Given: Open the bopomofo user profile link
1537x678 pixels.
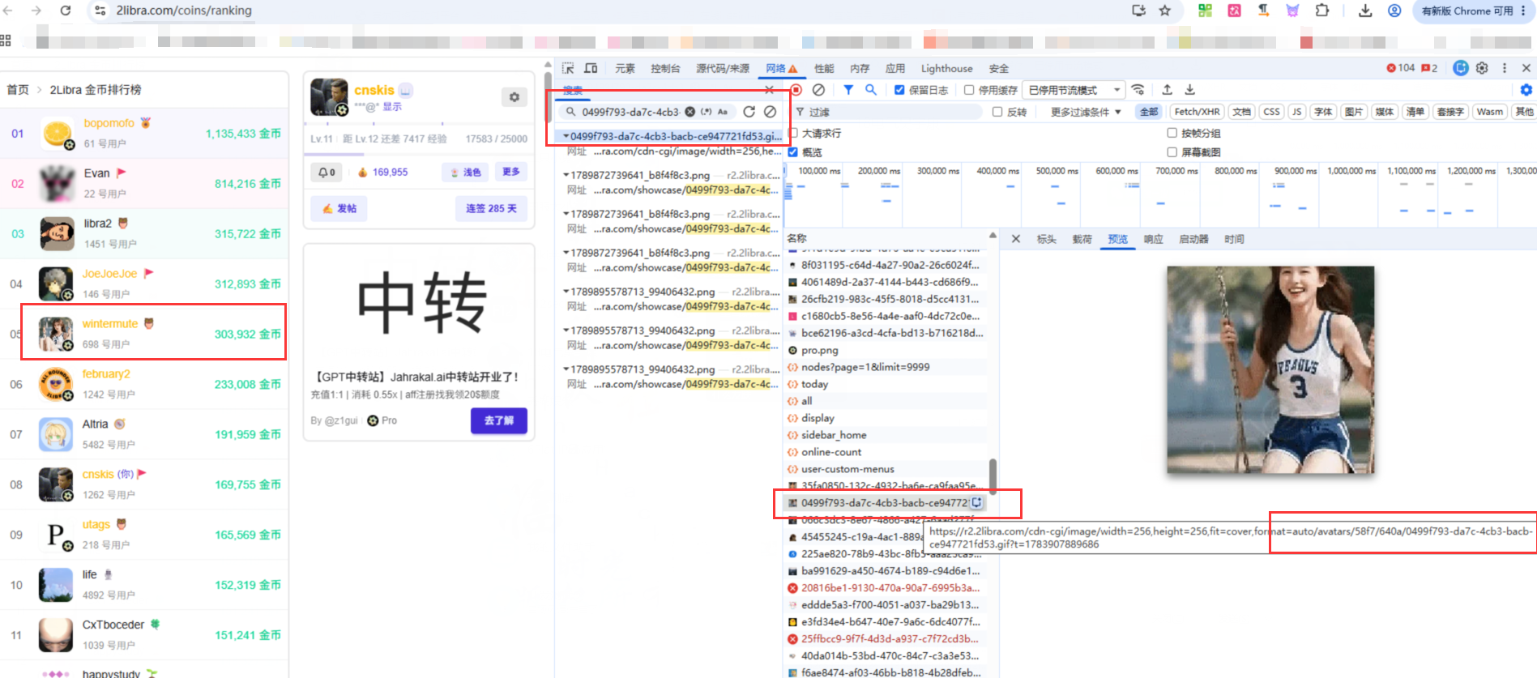Looking at the screenshot, I should tap(109, 123).
